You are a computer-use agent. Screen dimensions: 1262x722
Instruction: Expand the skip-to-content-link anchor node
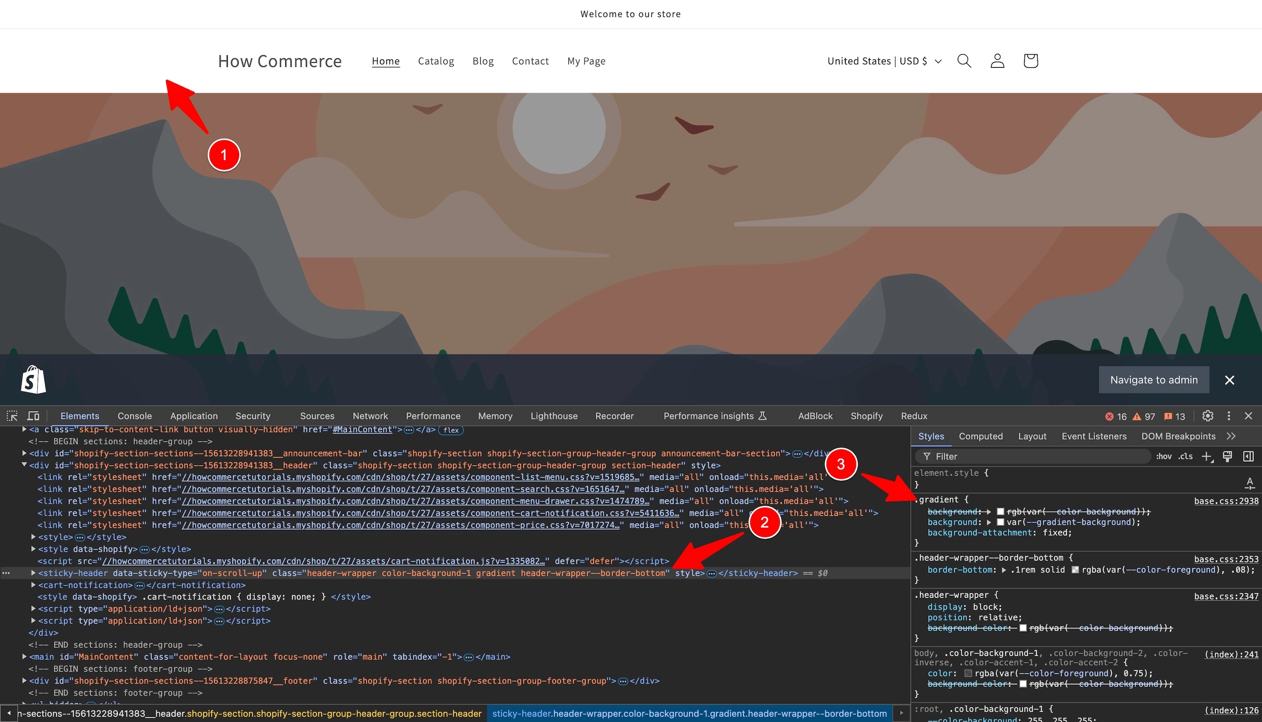coord(24,430)
